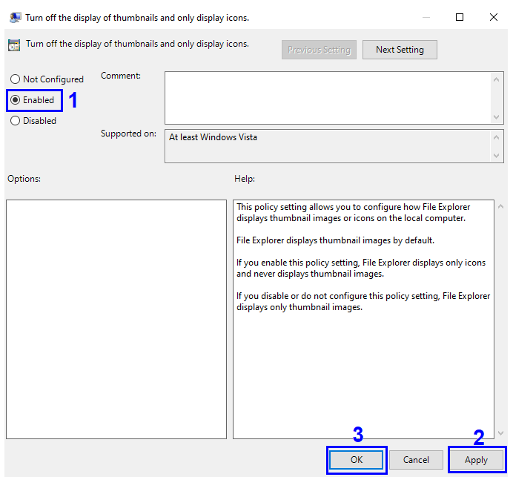Click inside the Comment text box
The width and height of the screenshot is (513, 477).
click(327, 98)
